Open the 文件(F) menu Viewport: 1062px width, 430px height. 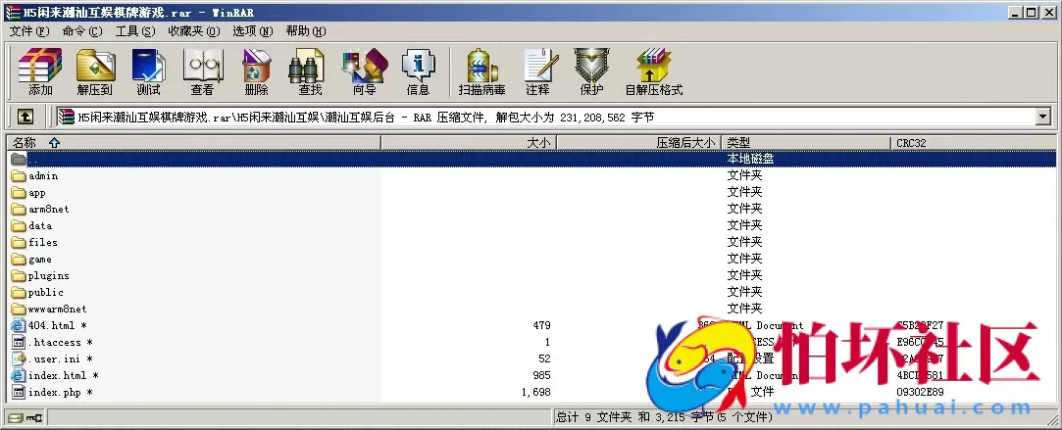[x=29, y=31]
